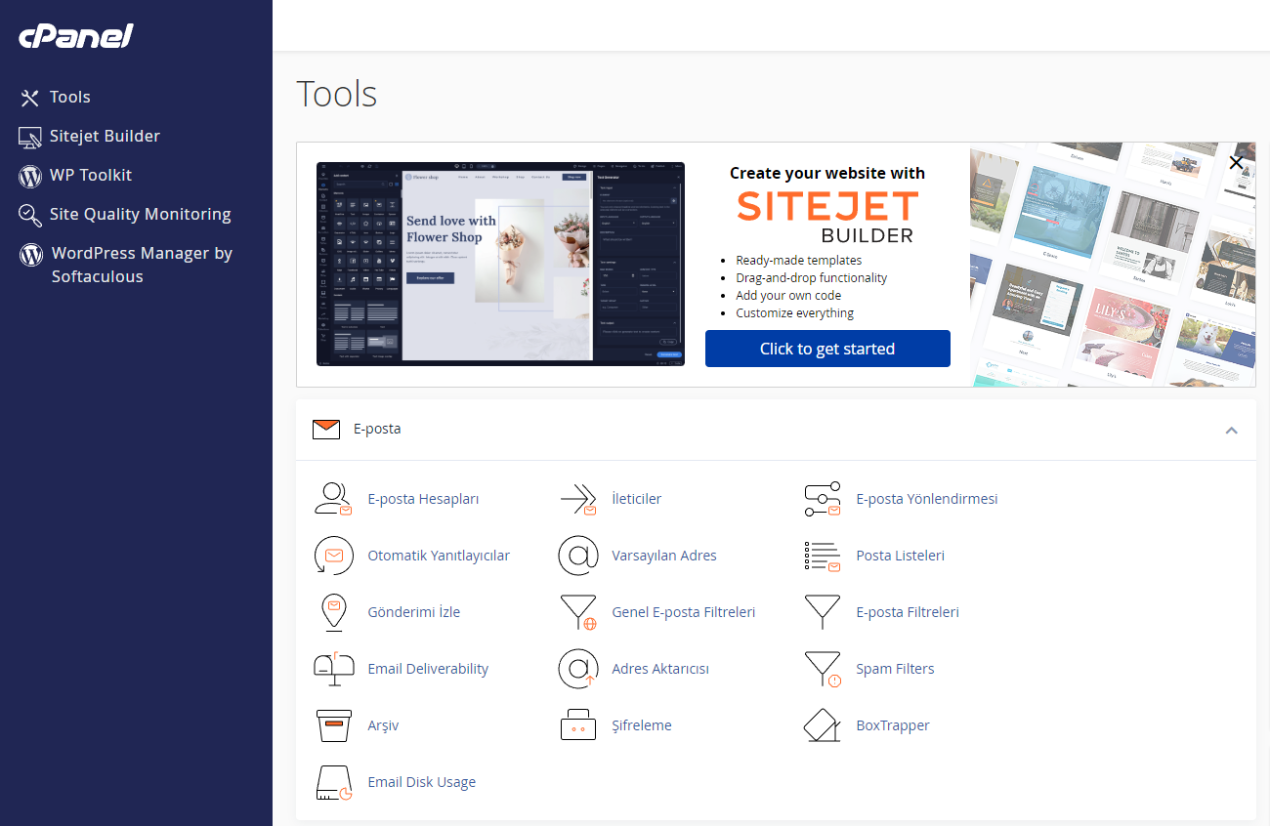Open the Email Deliverability mailbox icon

[x=334, y=668]
